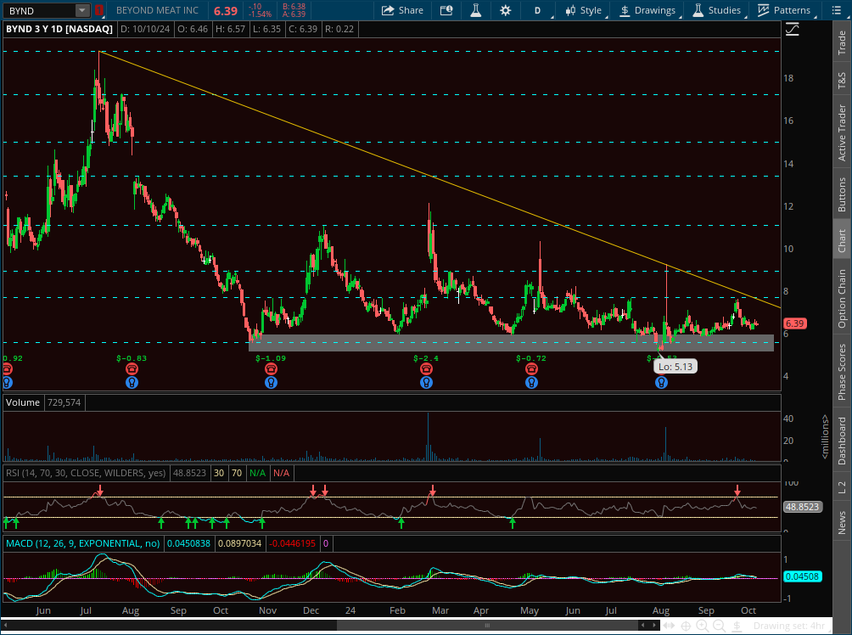
Task: Click the Share button
Action: (x=402, y=10)
